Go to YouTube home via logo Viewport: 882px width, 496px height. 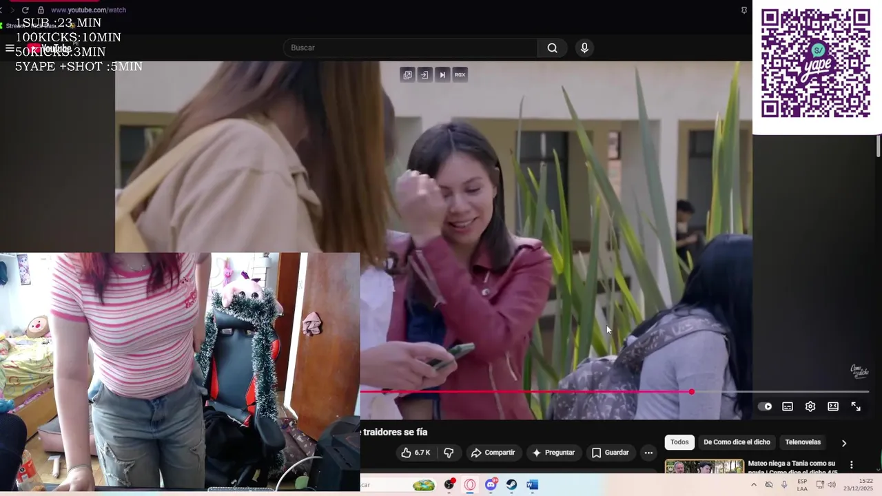click(x=50, y=48)
